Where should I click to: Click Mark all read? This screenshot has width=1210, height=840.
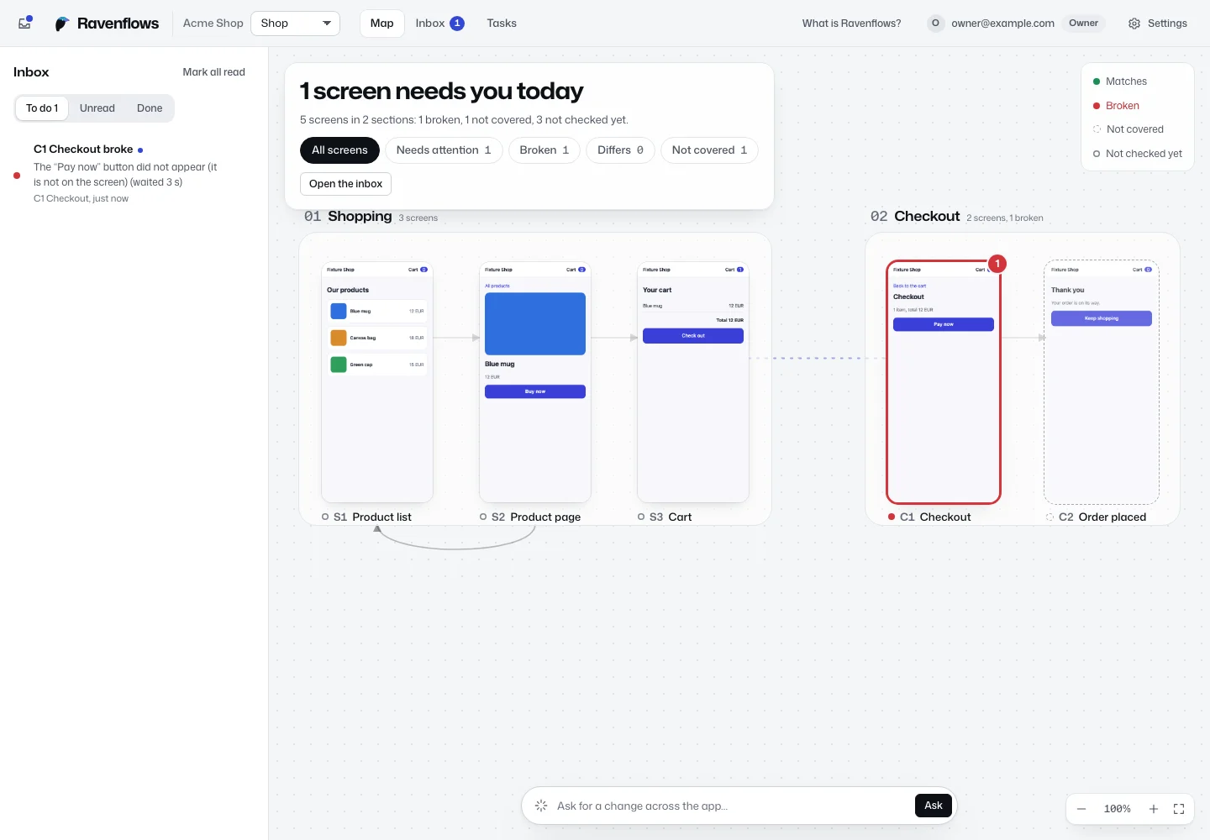[x=214, y=72]
